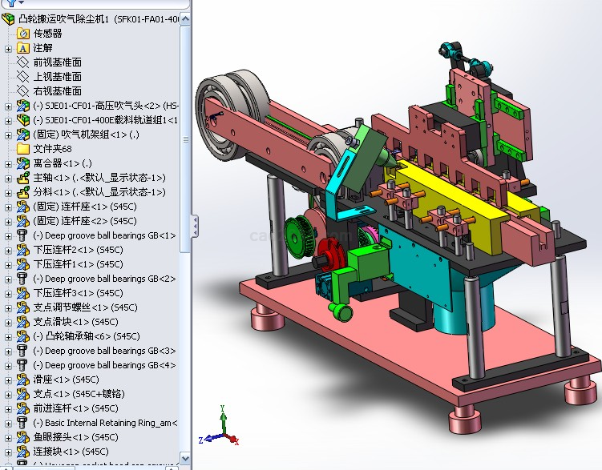This screenshot has width=602, height=470.
Task: Expand the 鱼眼接头<1> part node
Action: [8, 437]
